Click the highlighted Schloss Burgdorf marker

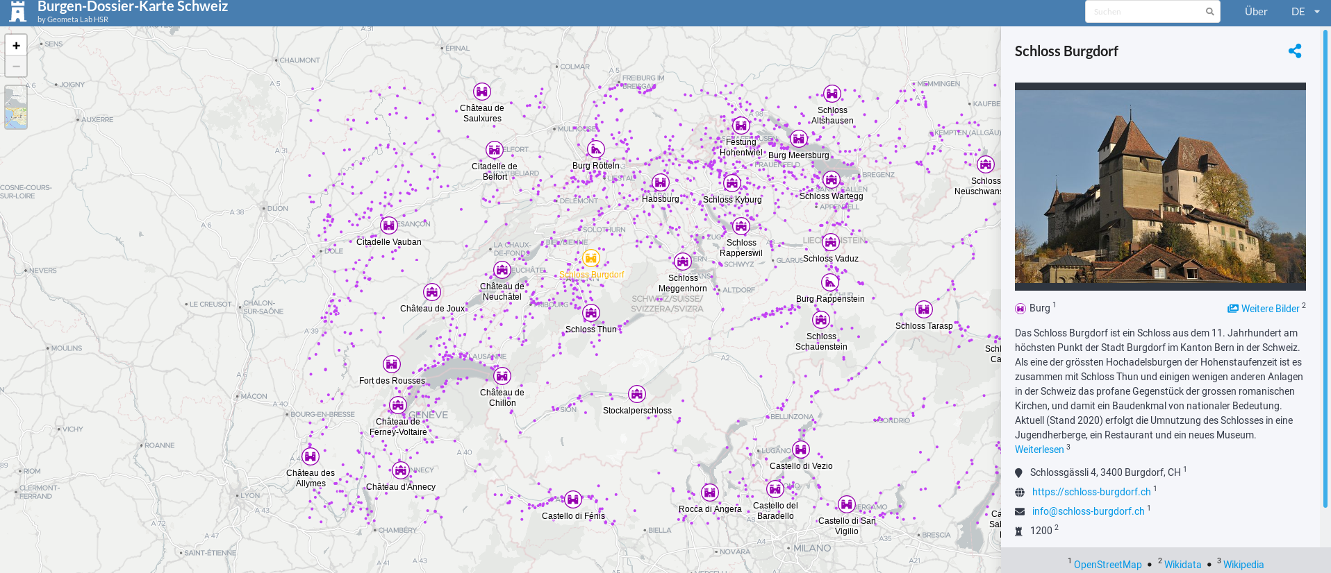[x=590, y=258]
